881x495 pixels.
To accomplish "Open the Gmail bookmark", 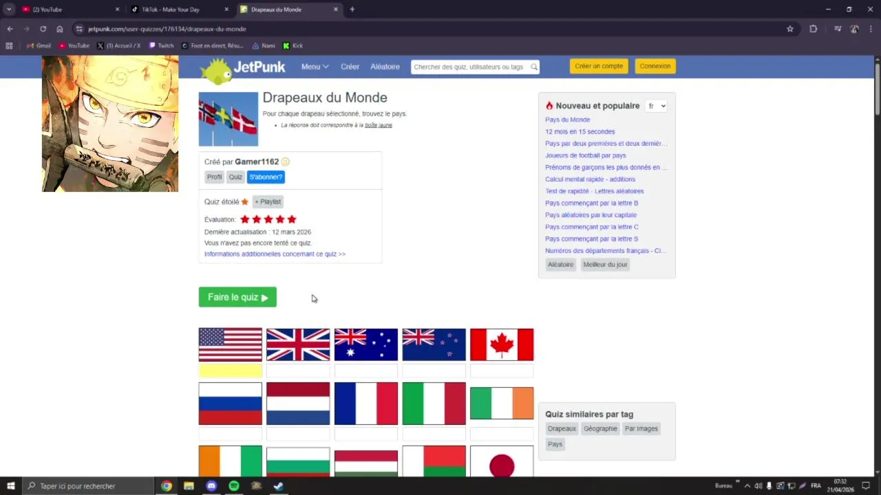I will [x=39, y=46].
